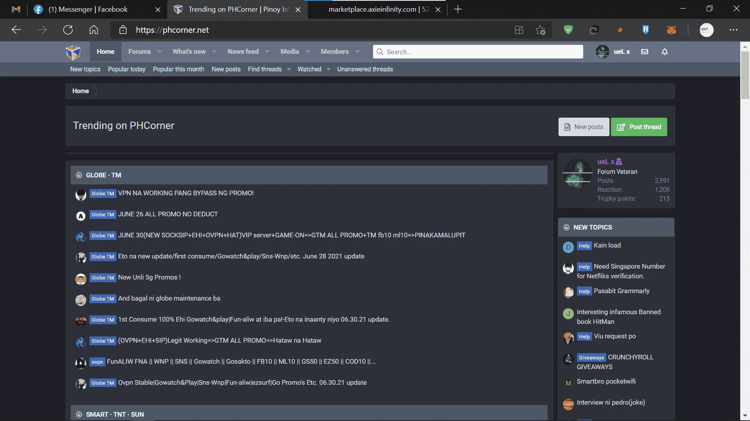Click the browser back arrow
Screen dimensions: 750x421
coord(16,30)
